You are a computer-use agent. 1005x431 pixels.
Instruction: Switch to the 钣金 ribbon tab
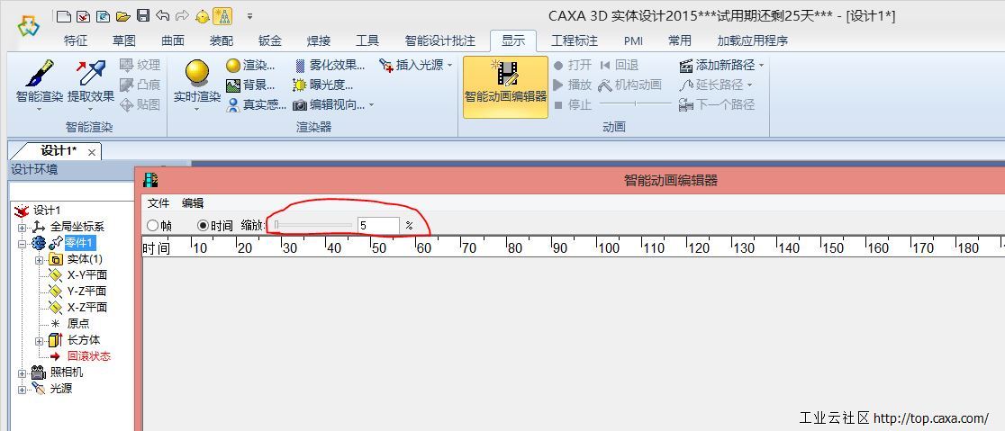click(270, 41)
